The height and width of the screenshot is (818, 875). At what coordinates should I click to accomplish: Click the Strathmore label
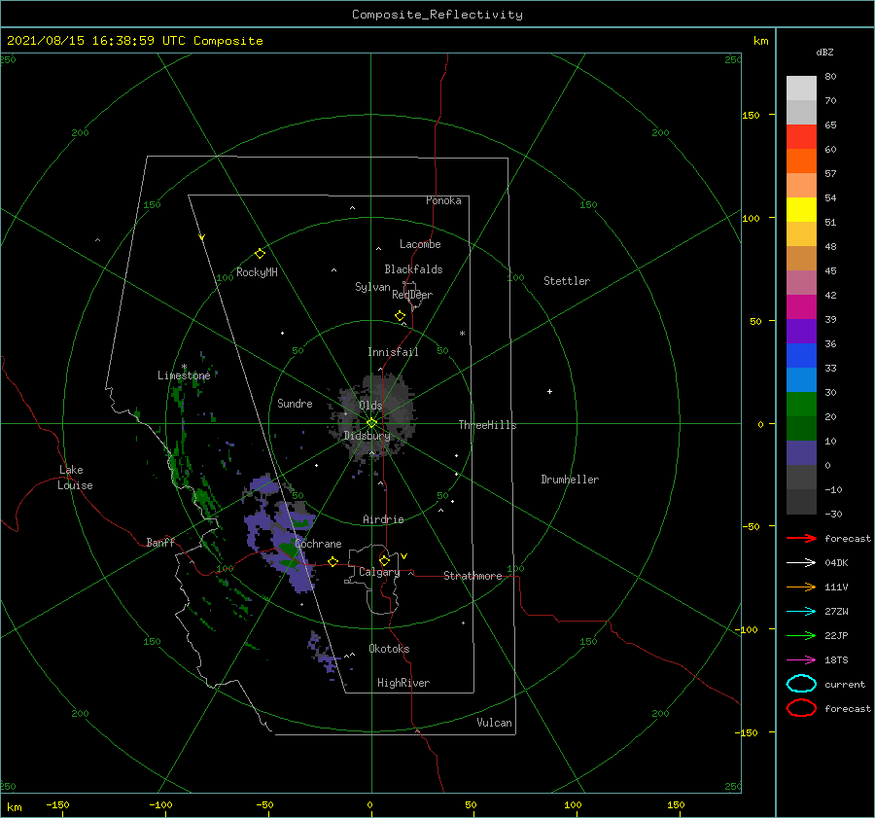point(472,576)
